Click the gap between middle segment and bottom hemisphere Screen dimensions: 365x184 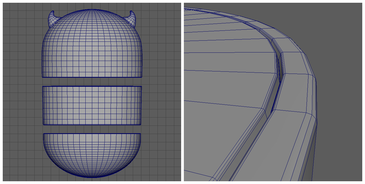coord(92,129)
